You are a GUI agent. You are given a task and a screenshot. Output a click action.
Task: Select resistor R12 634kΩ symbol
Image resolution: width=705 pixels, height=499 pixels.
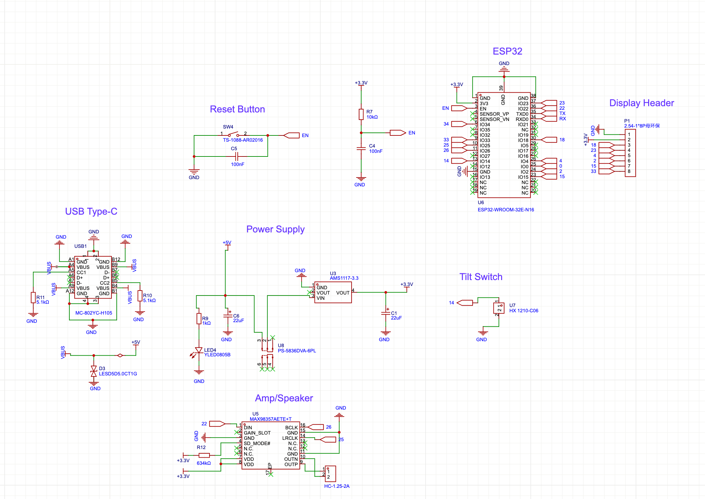tap(204, 455)
